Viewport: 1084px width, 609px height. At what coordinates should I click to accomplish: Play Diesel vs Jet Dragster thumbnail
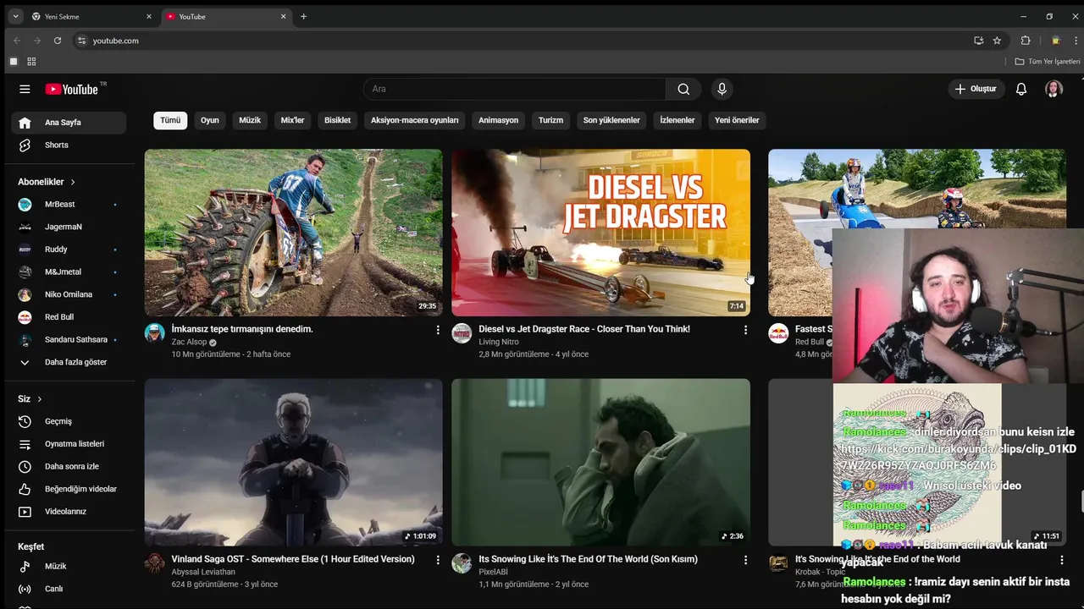coord(600,233)
